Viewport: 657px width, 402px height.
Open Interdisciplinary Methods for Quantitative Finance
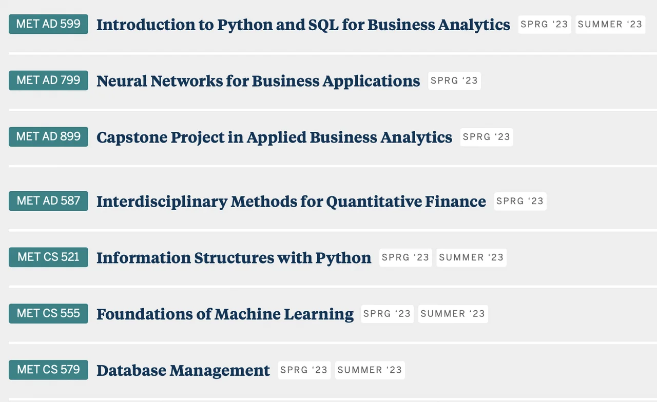click(x=291, y=202)
